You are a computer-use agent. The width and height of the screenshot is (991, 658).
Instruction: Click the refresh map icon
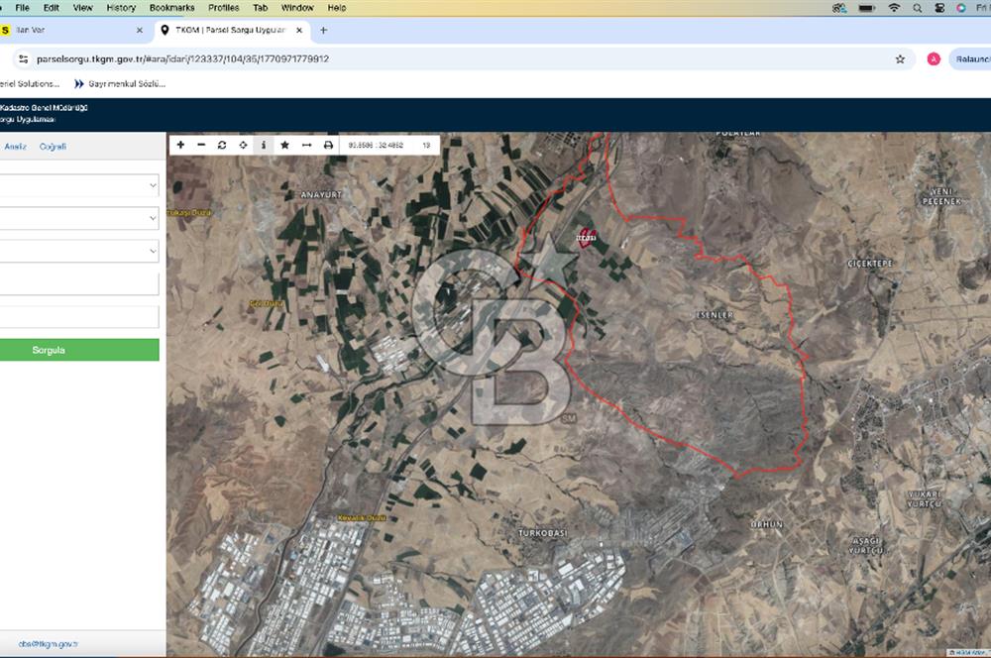point(222,145)
